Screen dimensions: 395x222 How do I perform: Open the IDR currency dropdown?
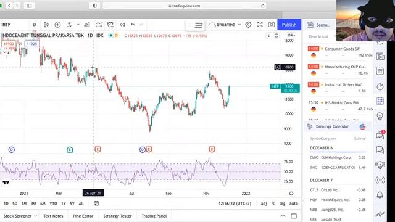click(x=291, y=35)
